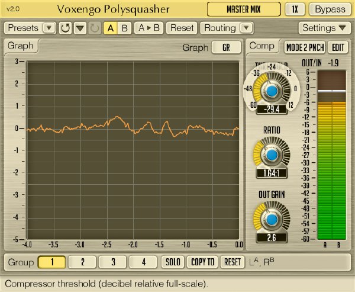The width and height of the screenshot is (355, 292).
Task: Select the Comp tab
Action: [x=262, y=46]
